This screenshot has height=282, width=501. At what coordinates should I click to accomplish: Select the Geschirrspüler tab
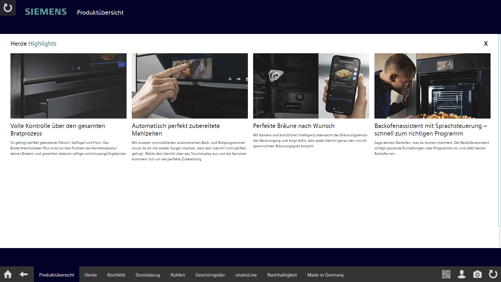click(x=210, y=275)
